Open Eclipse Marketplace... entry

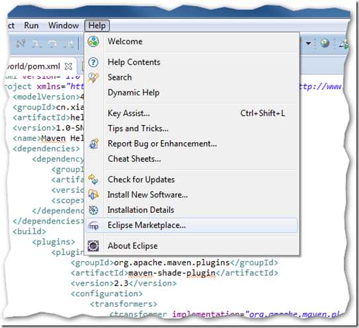tap(192, 225)
